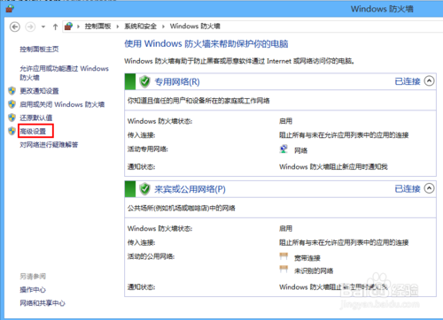
Task: Go up one level with the Up arrow
Action: 55,27
